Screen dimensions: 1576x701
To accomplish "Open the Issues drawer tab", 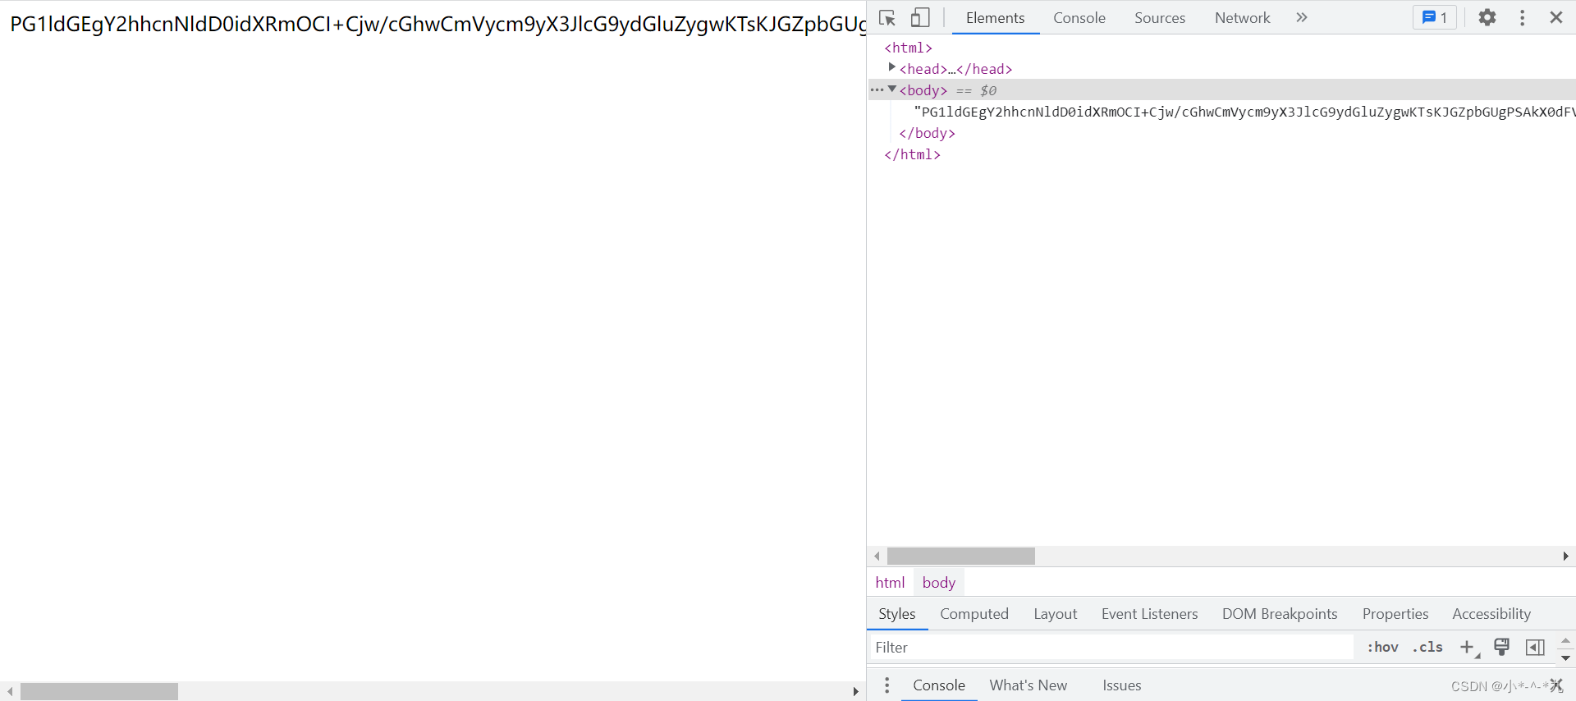I will (x=1121, y=685).
